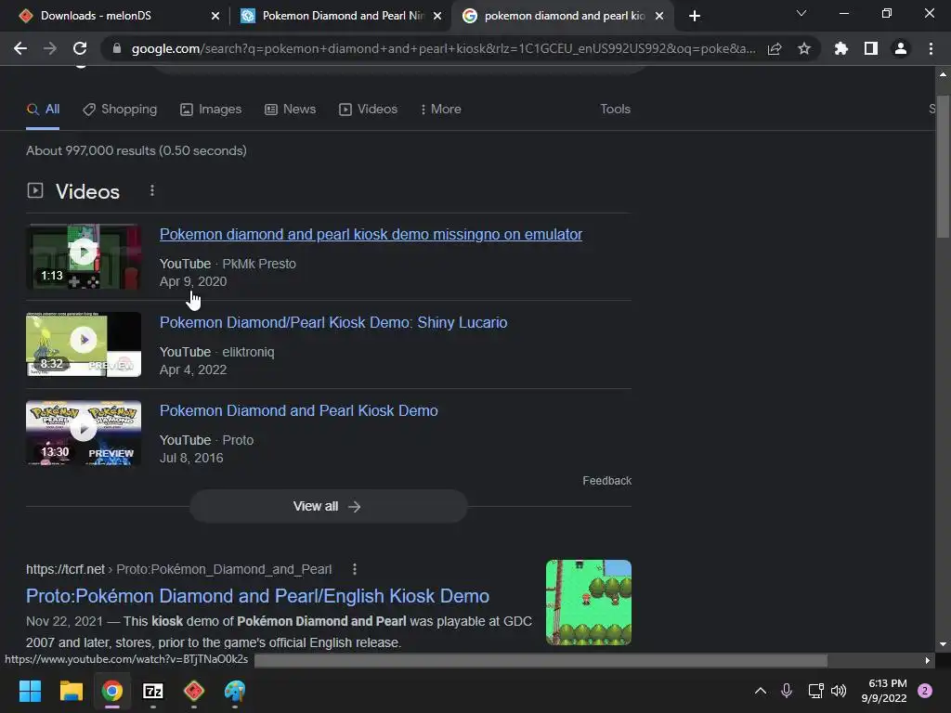
Task: Filter results by Images
Action: pyautogui.click(x=211, y=110)
